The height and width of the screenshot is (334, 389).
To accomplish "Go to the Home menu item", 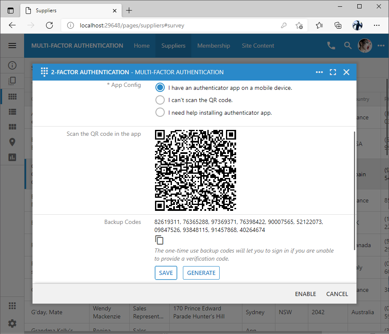I will pyautogui.click(x=141, y=46).
